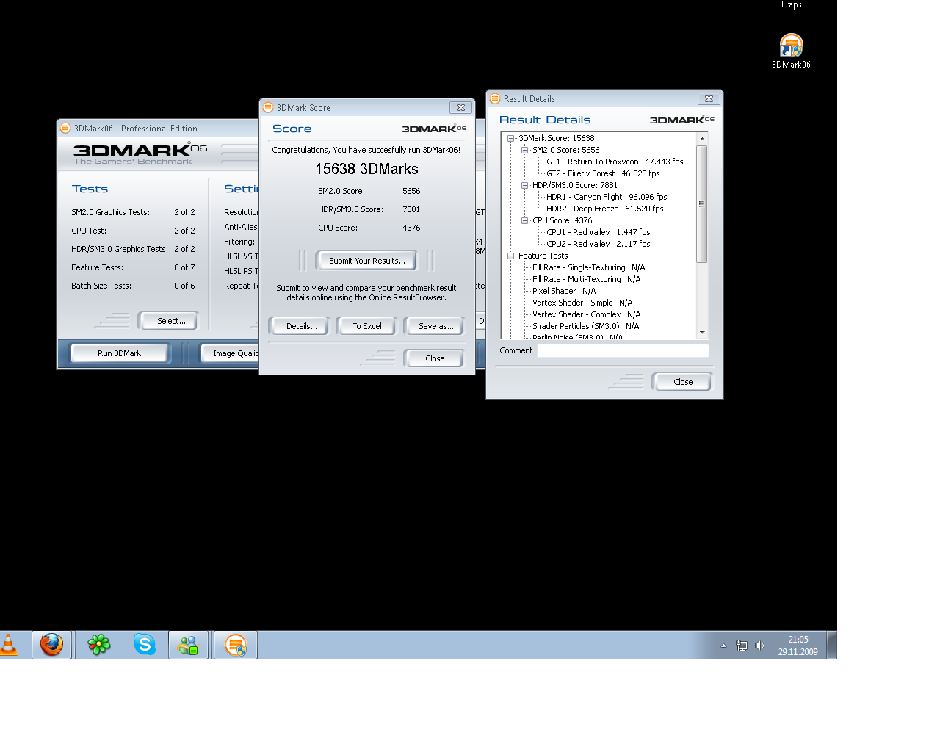
Task: Click the network tray icon
Action: [x=742, y=646]
